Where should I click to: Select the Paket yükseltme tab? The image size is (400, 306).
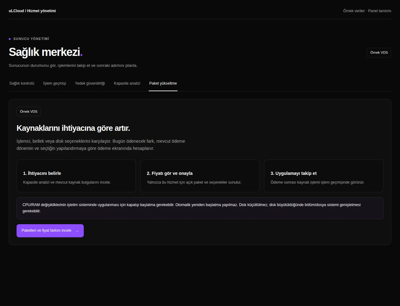coord(163,83)
